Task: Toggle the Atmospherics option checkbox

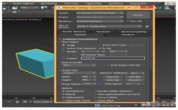Action: click(x=64, y=91)
